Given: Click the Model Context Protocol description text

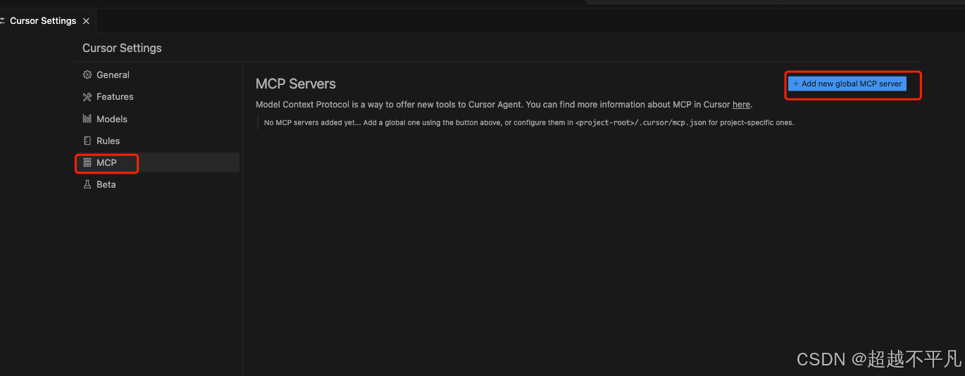Looking at the screenshot, I should tap(504, 105).
